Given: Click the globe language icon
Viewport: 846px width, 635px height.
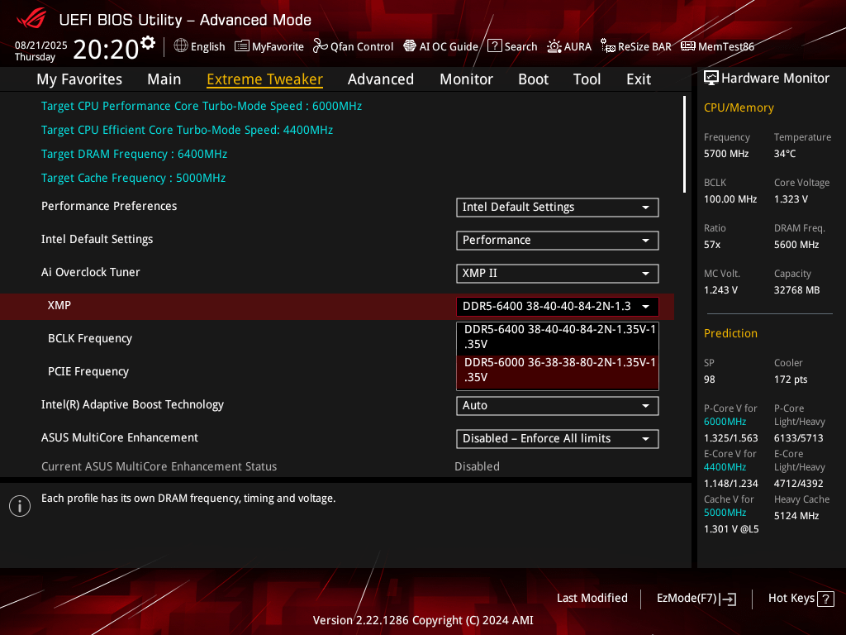Looking at the screenshot, I should pos(181,46).
